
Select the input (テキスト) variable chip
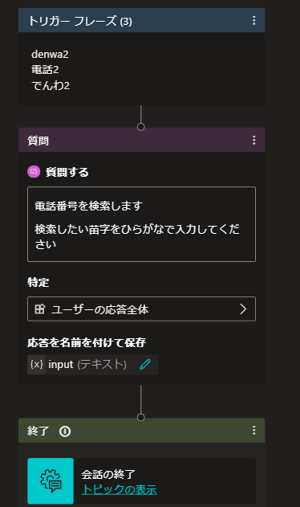tap(93, 365)
